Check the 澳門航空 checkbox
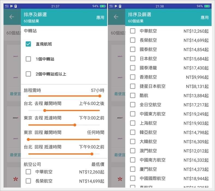 (x=133, y=151)
